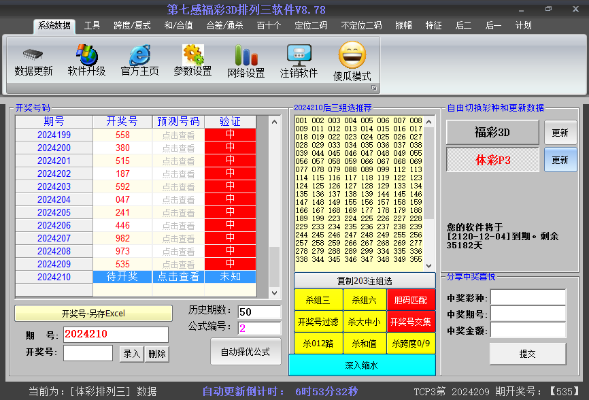Click 开奖号-另存Excel button

[x=93, y=313]
